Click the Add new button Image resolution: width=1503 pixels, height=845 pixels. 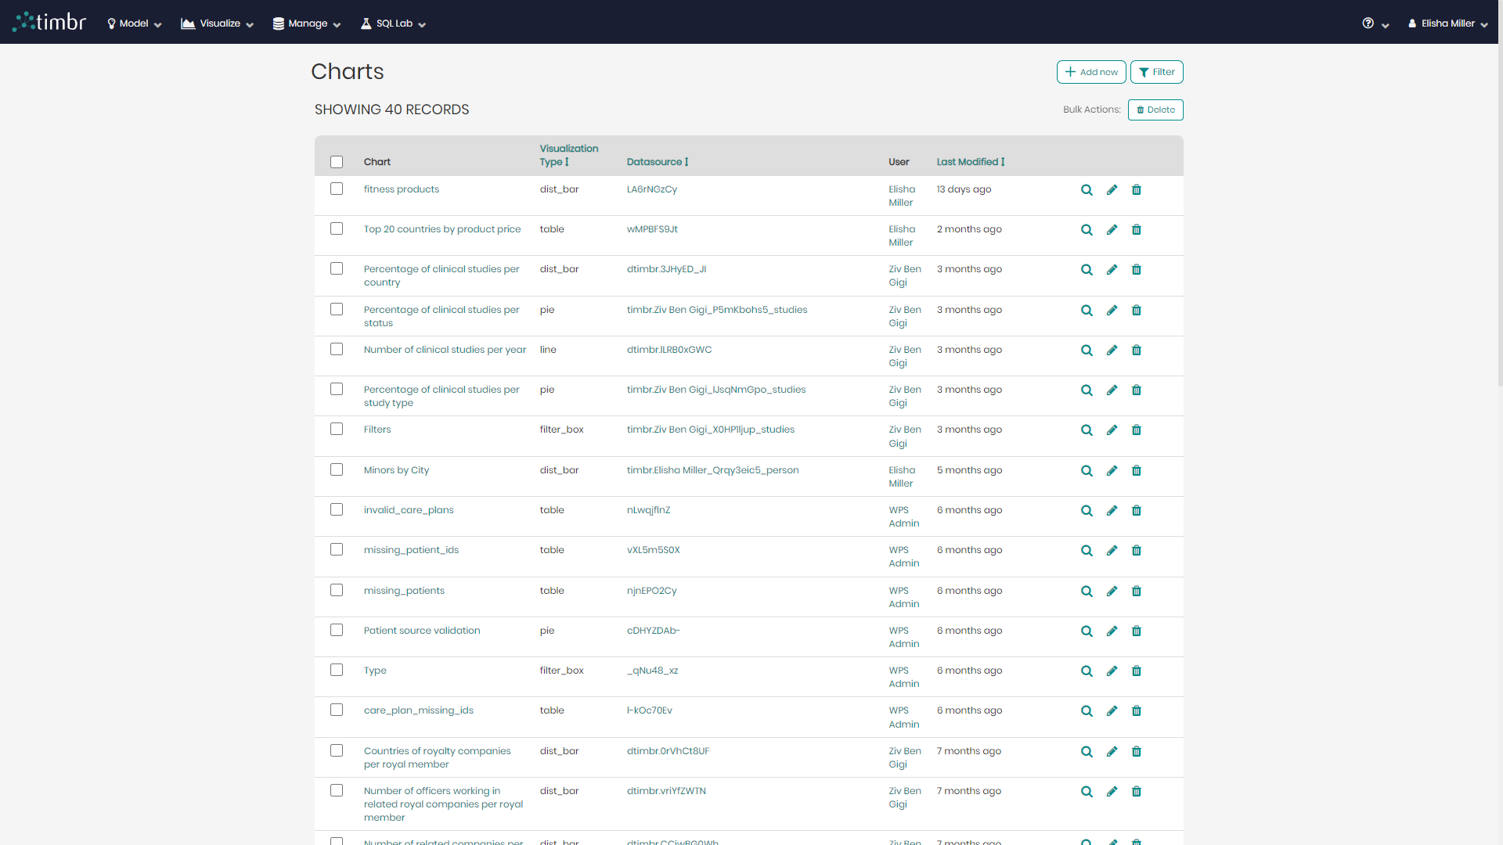point(1091,72)
